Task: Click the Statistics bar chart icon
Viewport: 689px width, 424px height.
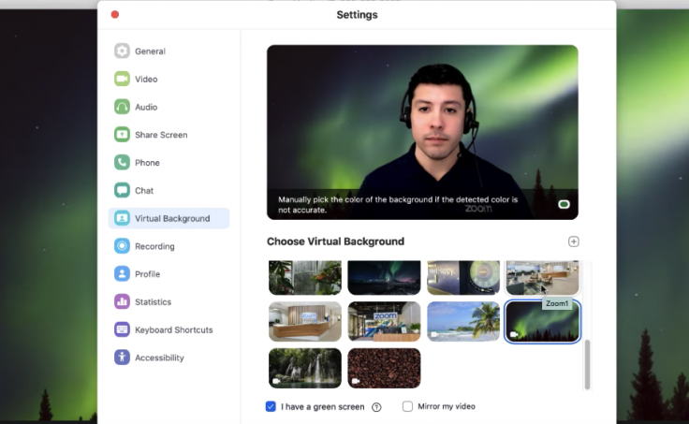Action: [122, 302]
